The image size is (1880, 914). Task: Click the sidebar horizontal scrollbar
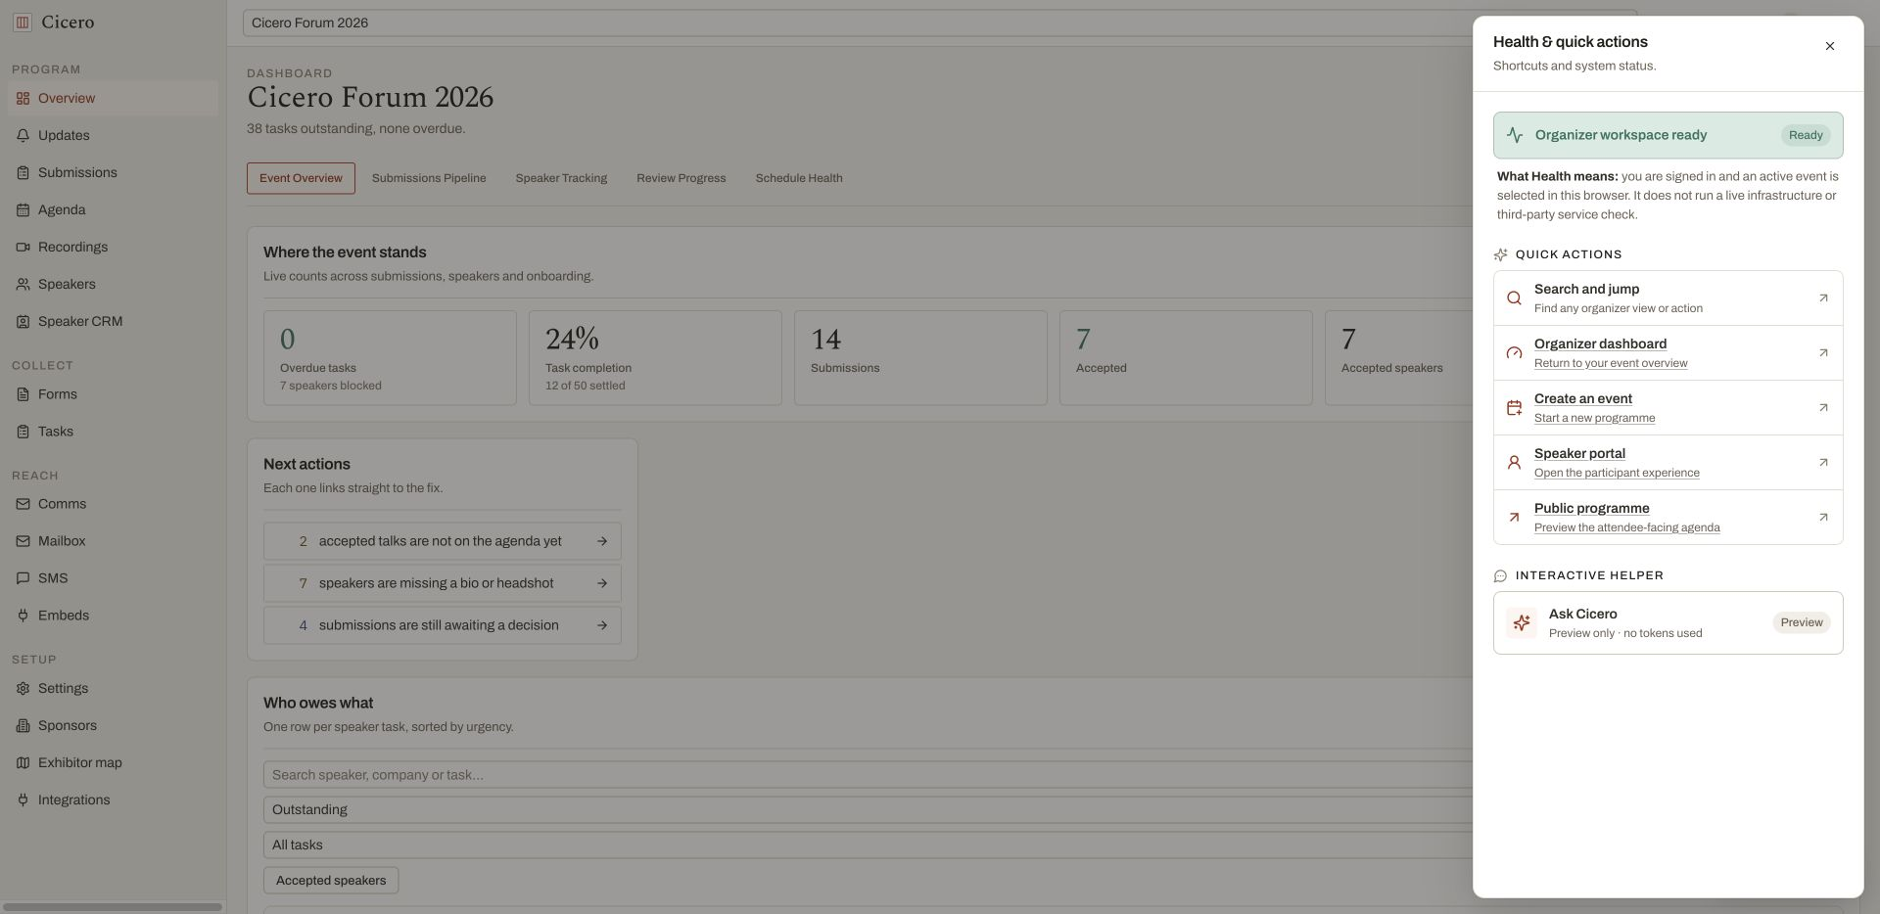click(113, 907)
